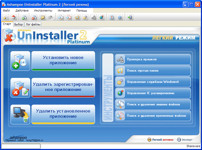The height and width of the screenshot is (150, 202).
Task: Click the chain icon beside Проверка ярлыков
Action: pyautogui.click(x=120, y=59)
